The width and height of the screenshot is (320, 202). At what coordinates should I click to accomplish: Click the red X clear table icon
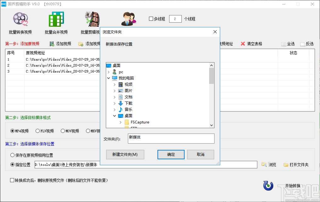pyautogui.click(x=243, y=44)
